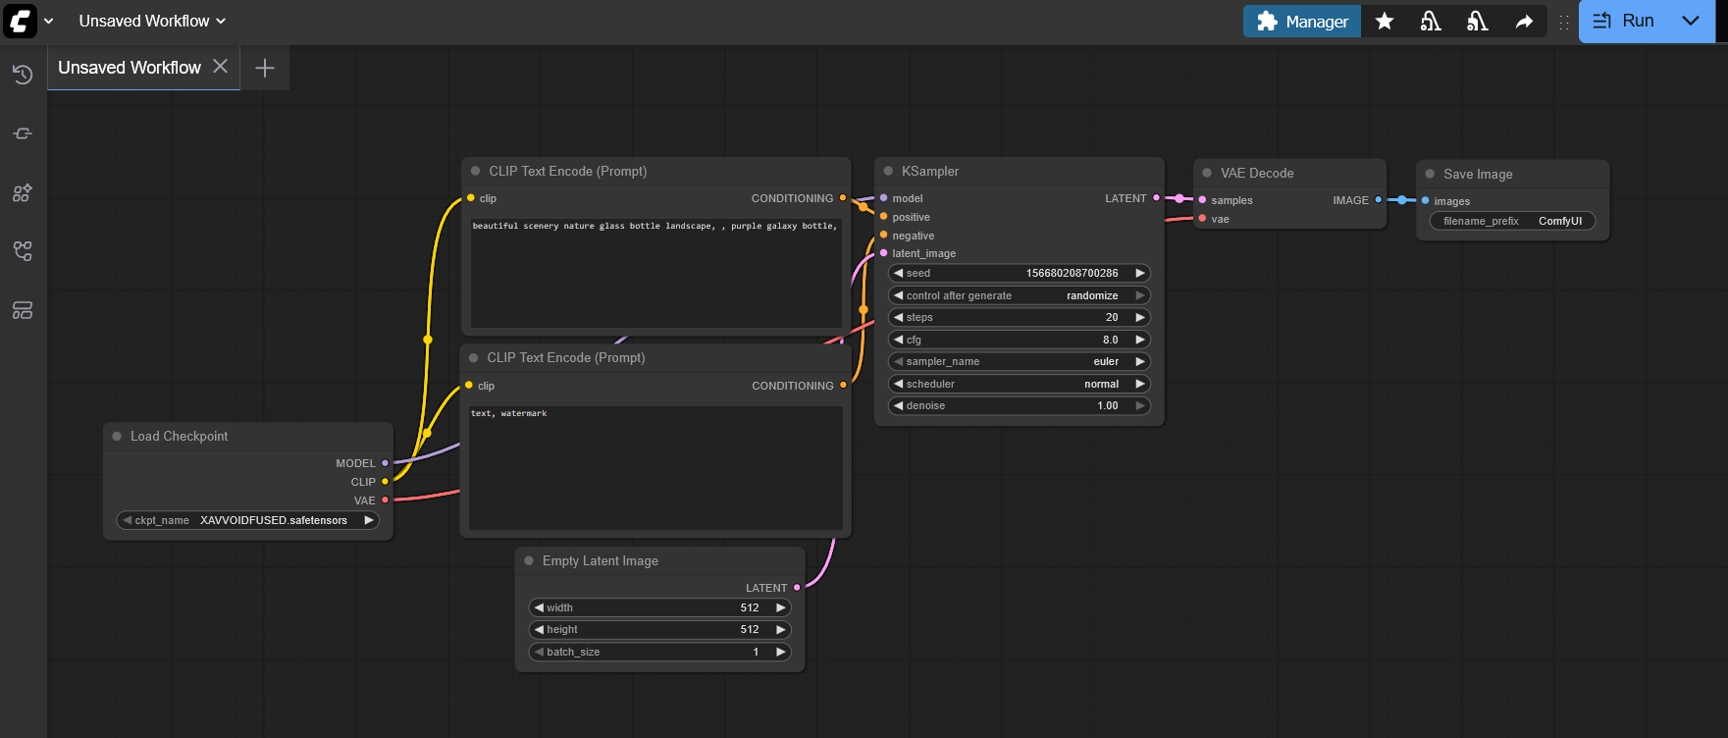Viewport: 1728px width, 738px height.
Task: Add a new workflow tab with plus
Action: tap(265, 68)
